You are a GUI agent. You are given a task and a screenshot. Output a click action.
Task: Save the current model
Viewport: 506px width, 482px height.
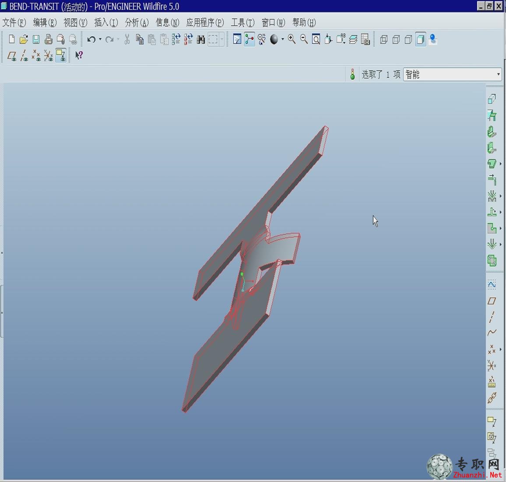[x=36, y=39]
